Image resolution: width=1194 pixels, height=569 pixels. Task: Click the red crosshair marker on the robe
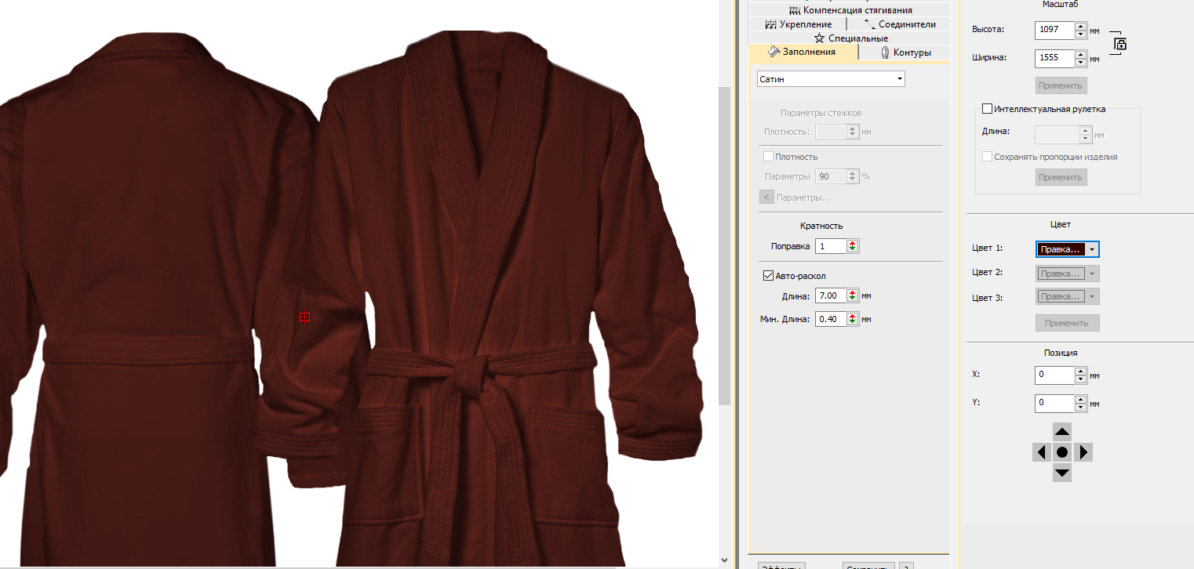(x=305, y=317)
